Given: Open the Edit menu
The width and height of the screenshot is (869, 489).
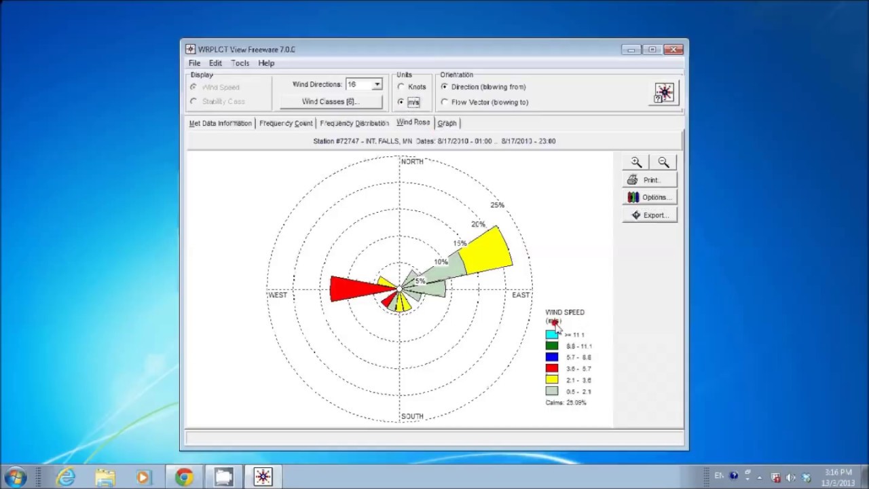Looking at the screenshot, I should pyautogui.click(x=215, y=63).
